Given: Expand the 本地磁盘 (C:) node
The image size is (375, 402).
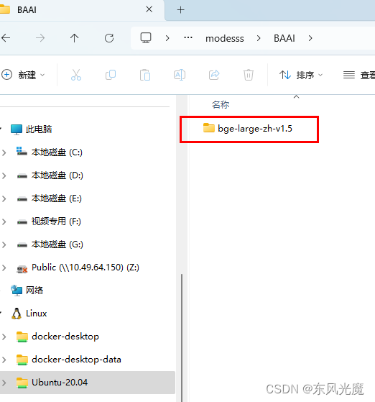Looking at the screenshot, I should [x=4, y=152].
